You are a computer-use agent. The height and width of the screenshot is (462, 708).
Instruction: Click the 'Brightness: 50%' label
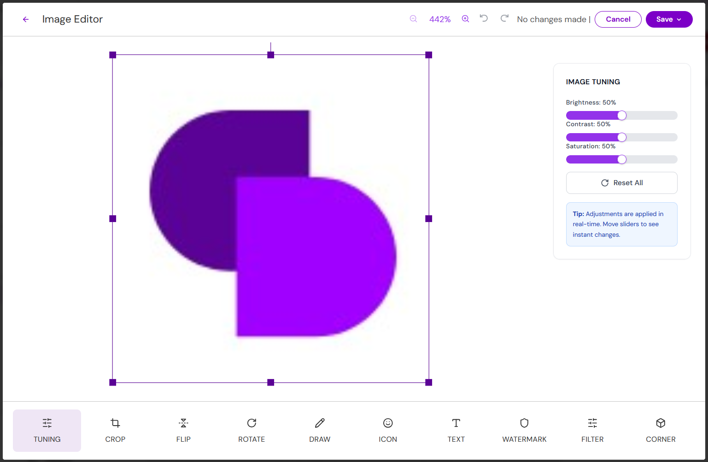(591, 102)
